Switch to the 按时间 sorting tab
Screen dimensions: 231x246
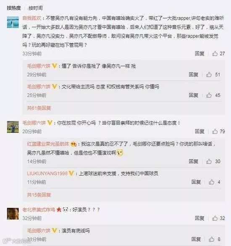click(36, 8)
